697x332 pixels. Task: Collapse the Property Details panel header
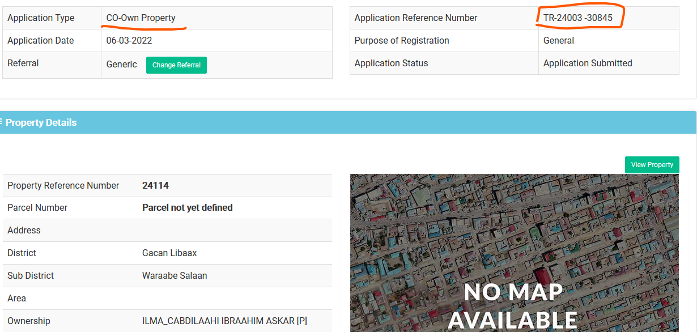(x=348, y=122)
